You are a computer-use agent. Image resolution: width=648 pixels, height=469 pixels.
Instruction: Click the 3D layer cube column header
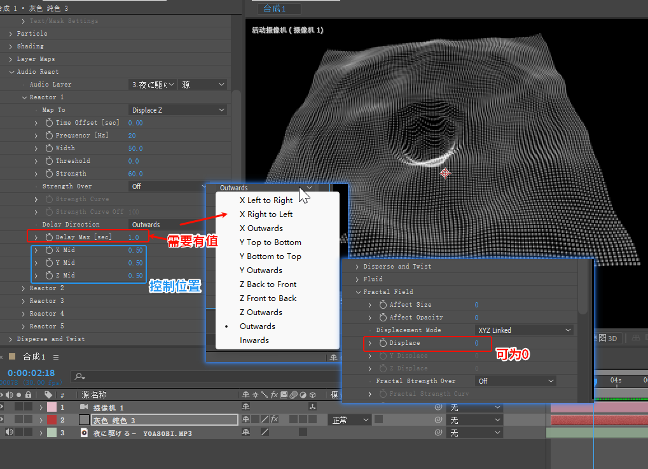click(x=312, y=395)
